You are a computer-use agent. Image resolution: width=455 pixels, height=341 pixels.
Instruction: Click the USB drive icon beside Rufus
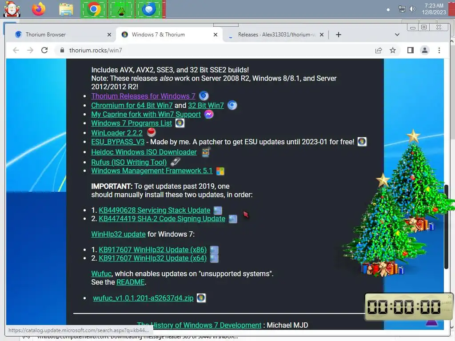tap(175, 162)
